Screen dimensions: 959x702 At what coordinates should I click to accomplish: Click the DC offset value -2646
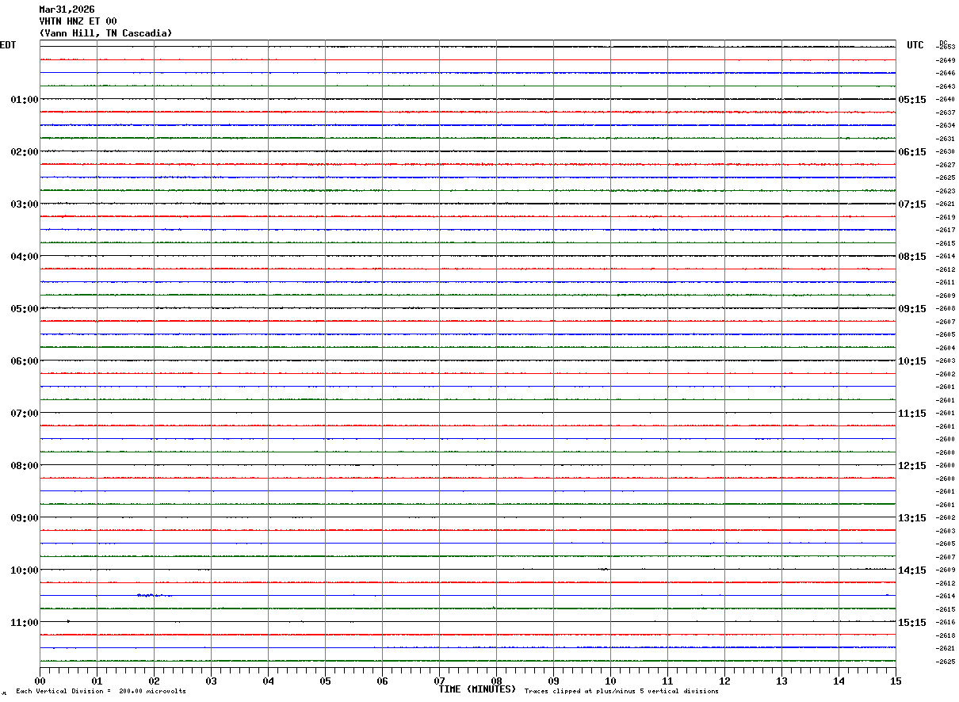[x=945, y=73]
